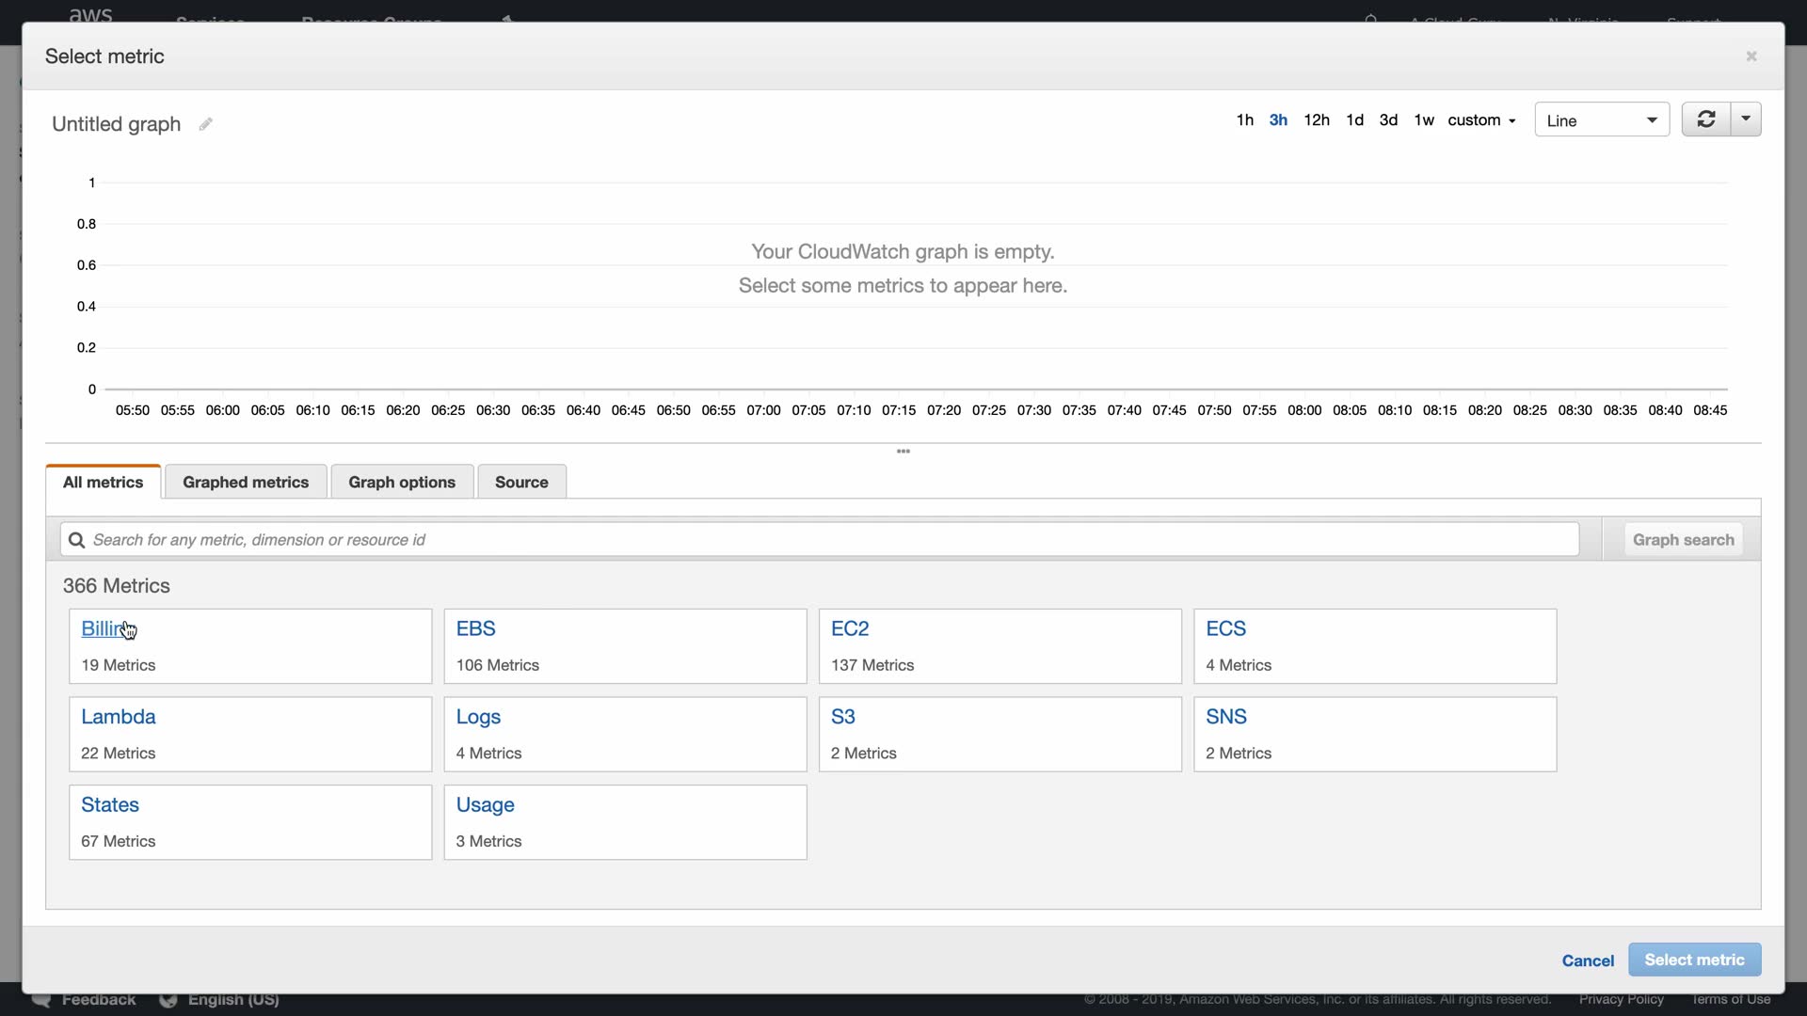The height and width of the screenshot is (1016, 1807).
Task: Close the Select metric dialog
Action: click(1751, 56)
